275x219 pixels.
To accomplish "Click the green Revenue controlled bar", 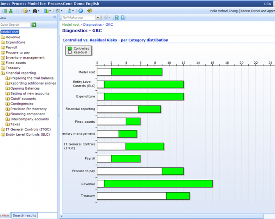I will pos(158,184).
